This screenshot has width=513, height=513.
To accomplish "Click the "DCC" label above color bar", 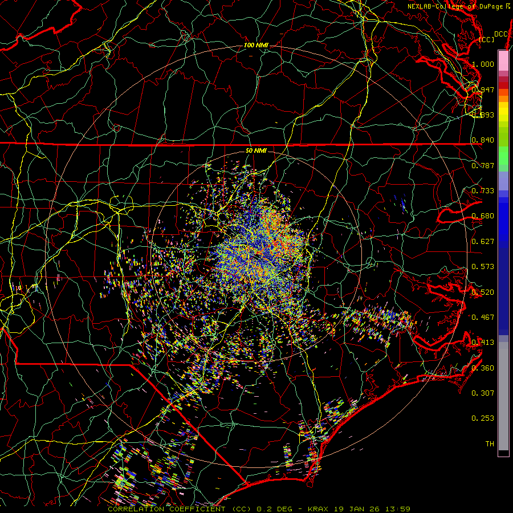I will pyautogui.click(x=501, y=34).
